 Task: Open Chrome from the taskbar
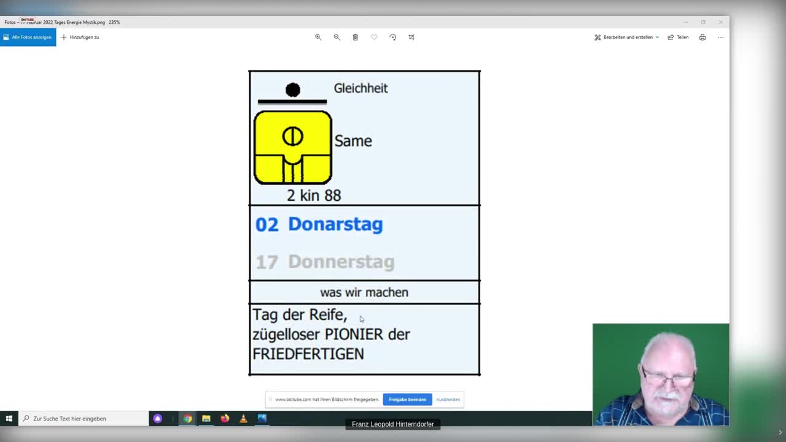click(187, 419)
